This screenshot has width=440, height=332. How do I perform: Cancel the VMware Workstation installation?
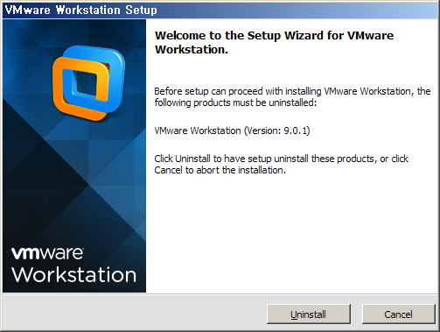point(398,314)
